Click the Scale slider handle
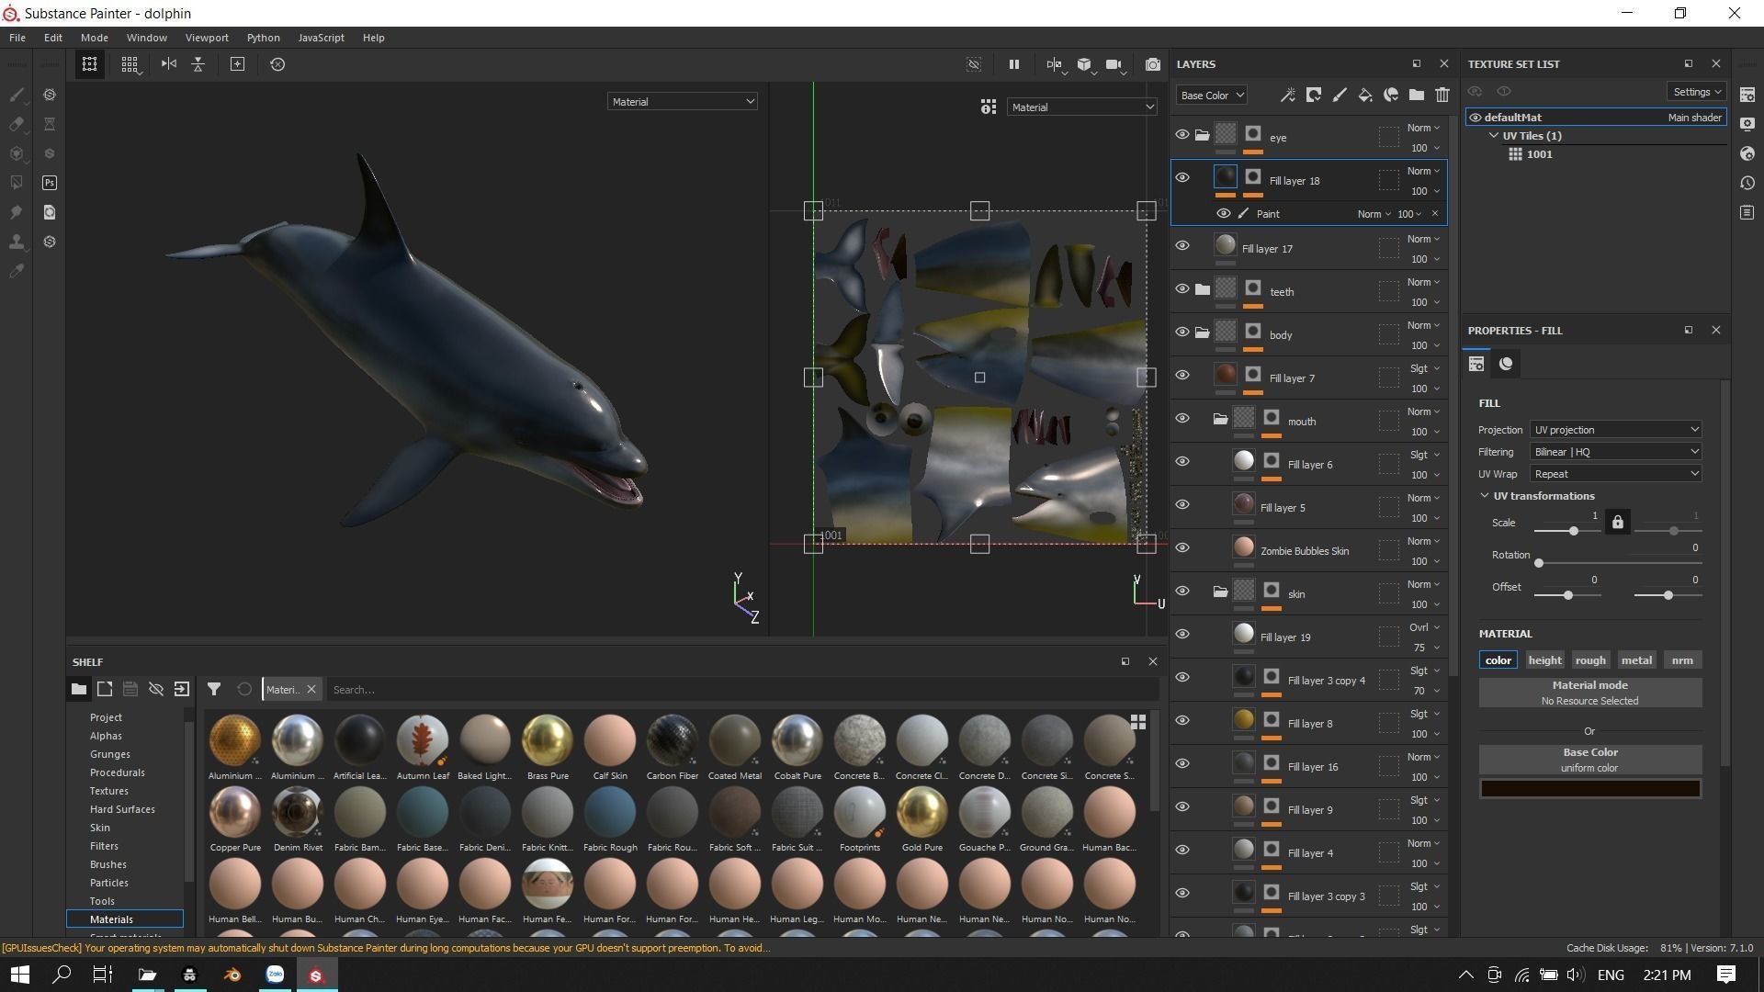This screenshot has height=992, width=1764. (1574, 531)
